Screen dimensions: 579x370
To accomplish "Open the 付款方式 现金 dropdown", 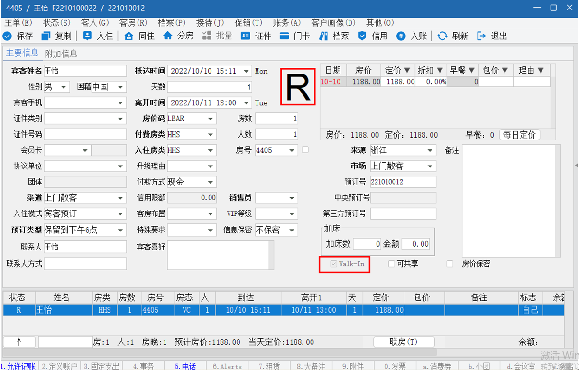I will coord(211,182).
